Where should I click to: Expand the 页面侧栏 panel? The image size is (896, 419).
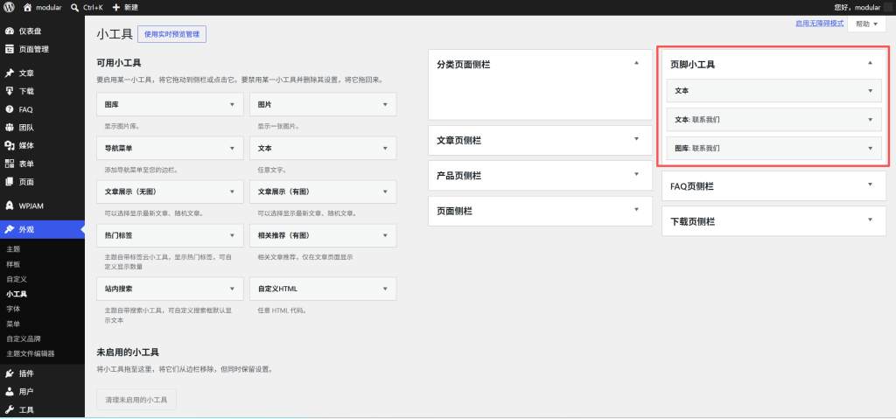[636, 209]
